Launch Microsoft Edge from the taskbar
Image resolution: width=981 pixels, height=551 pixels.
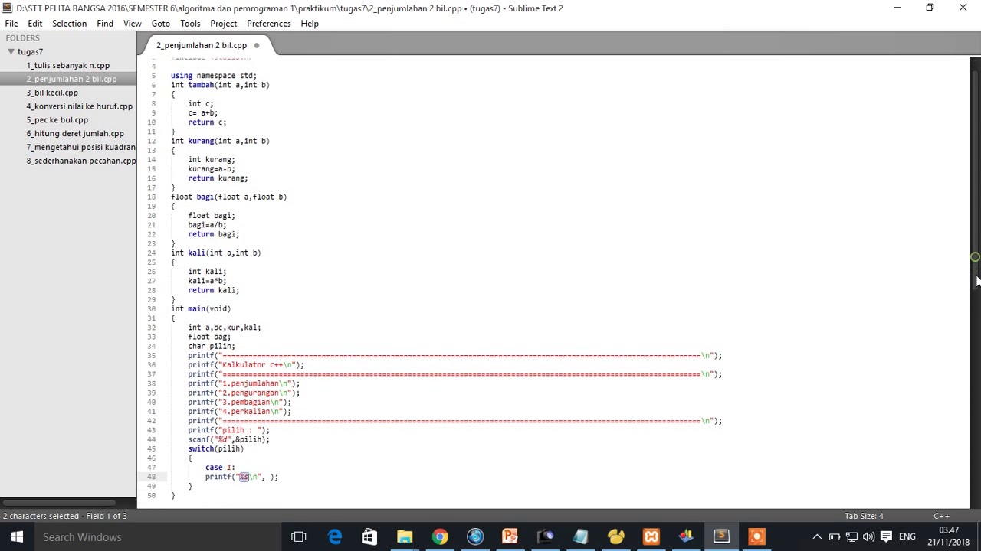(x=335, y=536)
